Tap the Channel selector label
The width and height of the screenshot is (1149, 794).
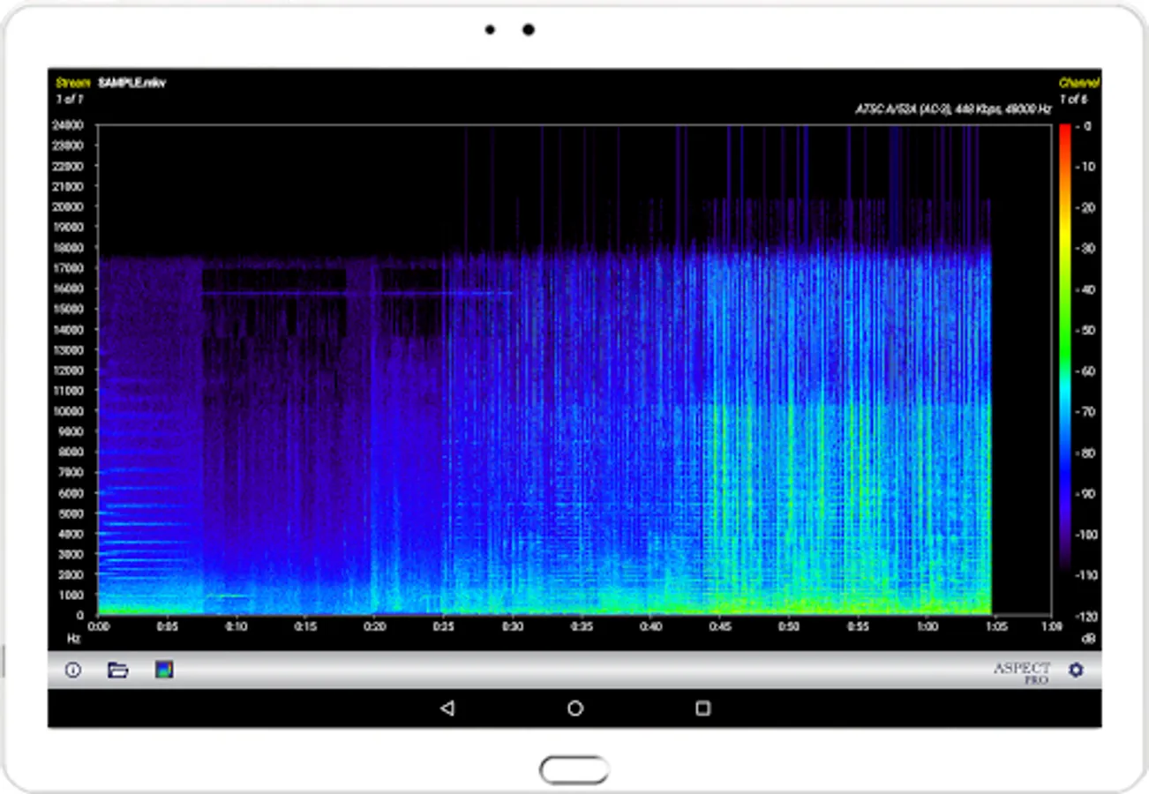(x=1079, y=83)
